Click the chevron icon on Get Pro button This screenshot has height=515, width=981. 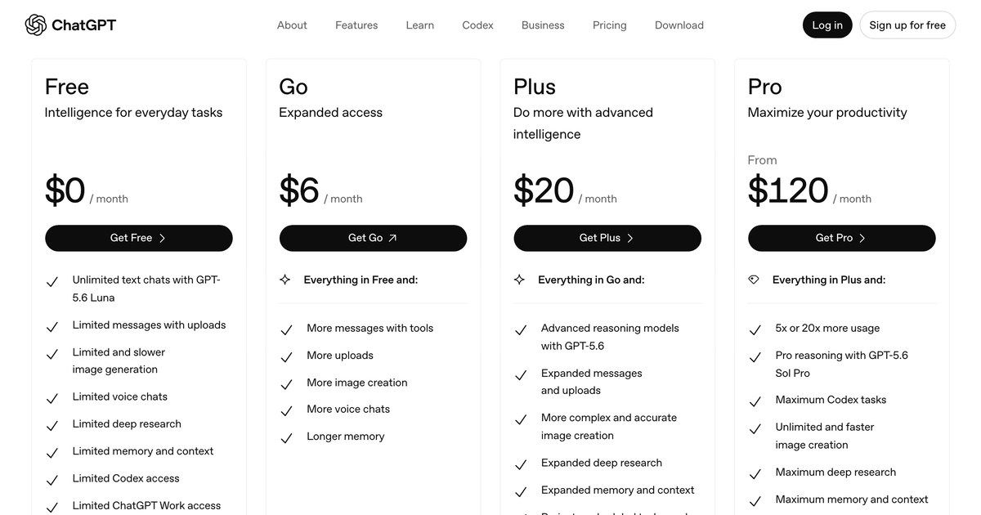(x=862, y=238)
